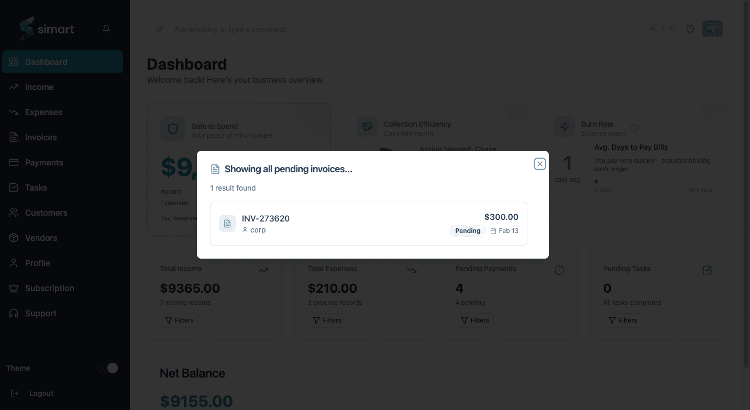Click the Pending Tasks checkbox icon
This screenshot has height=410, width=750.
point(707,270)
